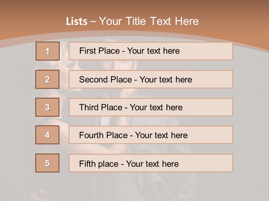Click the number 1 box
The height and width of the screenshot is (201, 269).
tap(47, 51)
